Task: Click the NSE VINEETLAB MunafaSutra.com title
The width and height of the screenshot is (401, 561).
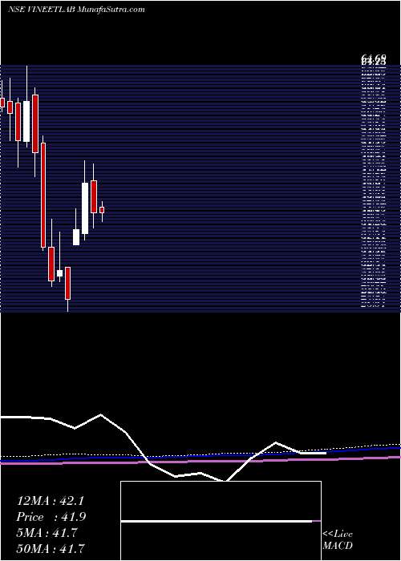Action: pyautogui.click(x=76, y=10)
